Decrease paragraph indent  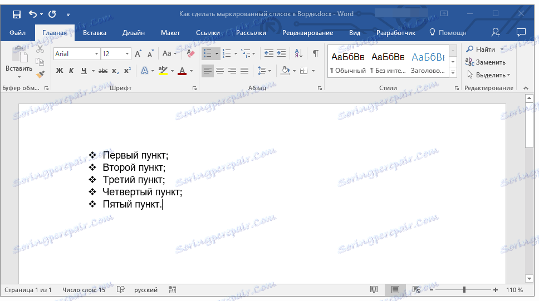click(269, 53)
